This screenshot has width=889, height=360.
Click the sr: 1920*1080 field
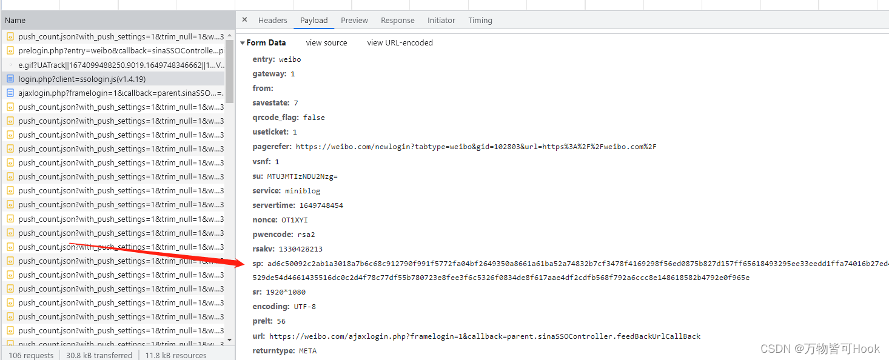(279, 292)
